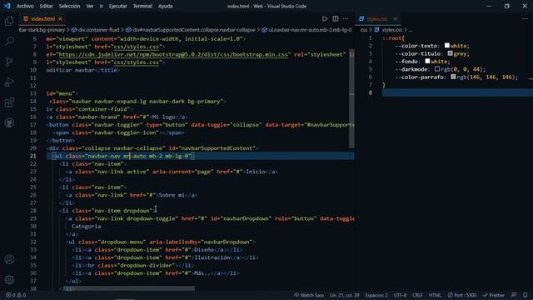This screenshot has height=300, width=533.
Task: Open the Ayuda menu
Action: coord(165,6)
